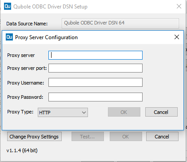Image resolution: width=187 pixels, height=162 pixels.
Task: Click the Qubole icon in Proxy Server Configuration title
Action: pyautogui.click(x=9, y=37)
